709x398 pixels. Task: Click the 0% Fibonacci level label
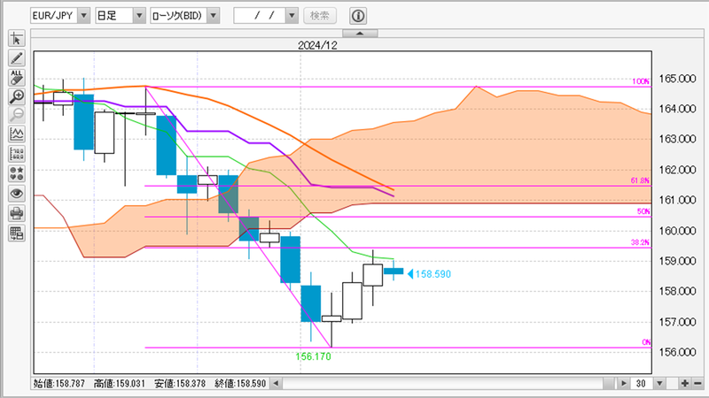click(x=646, y=342)
